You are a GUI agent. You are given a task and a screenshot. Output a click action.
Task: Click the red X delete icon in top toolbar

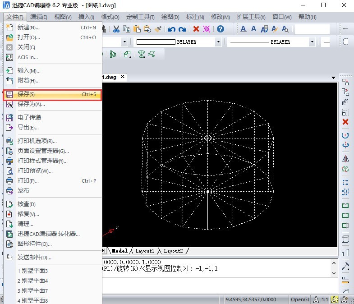[196, 29]
